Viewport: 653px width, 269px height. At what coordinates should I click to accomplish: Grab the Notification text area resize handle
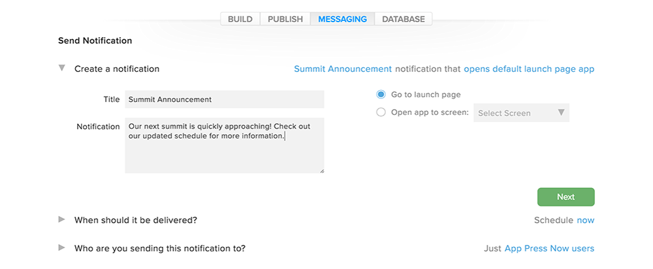click(x=321, y=170)
